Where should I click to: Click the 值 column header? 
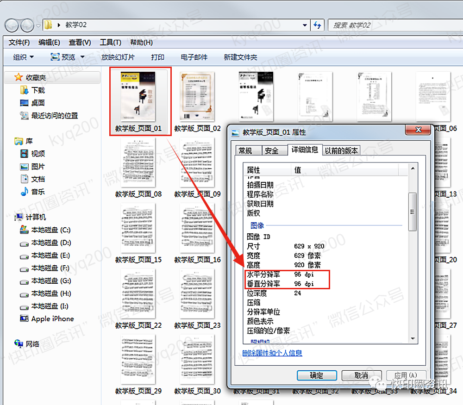click(x=344, y=170)
